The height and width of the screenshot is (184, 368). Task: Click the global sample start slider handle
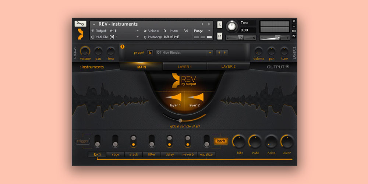coord(180,120)
